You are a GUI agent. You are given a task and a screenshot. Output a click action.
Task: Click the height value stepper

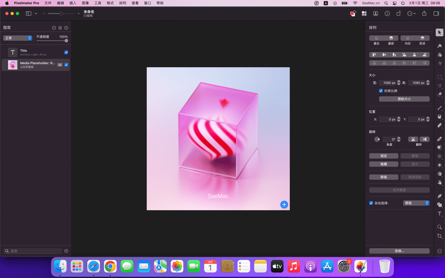pos(428,83)
